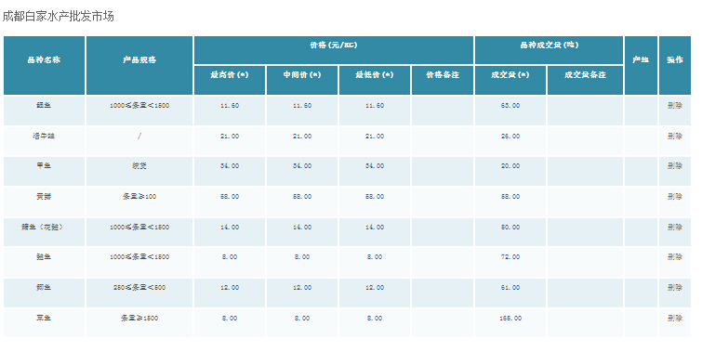702x352 pixels.
Task: Delete the row priced 11.60
Action: 674,106
